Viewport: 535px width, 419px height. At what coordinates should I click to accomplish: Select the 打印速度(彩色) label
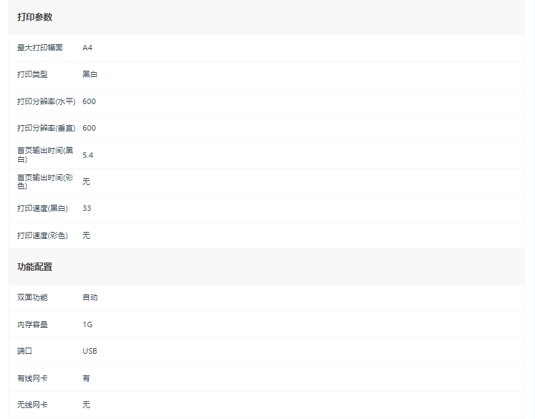tap(43, 235)
